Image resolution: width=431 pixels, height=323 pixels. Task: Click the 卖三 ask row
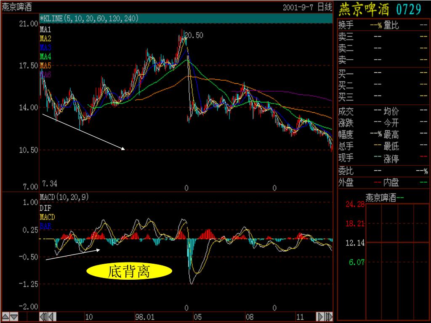pos(383,37)
